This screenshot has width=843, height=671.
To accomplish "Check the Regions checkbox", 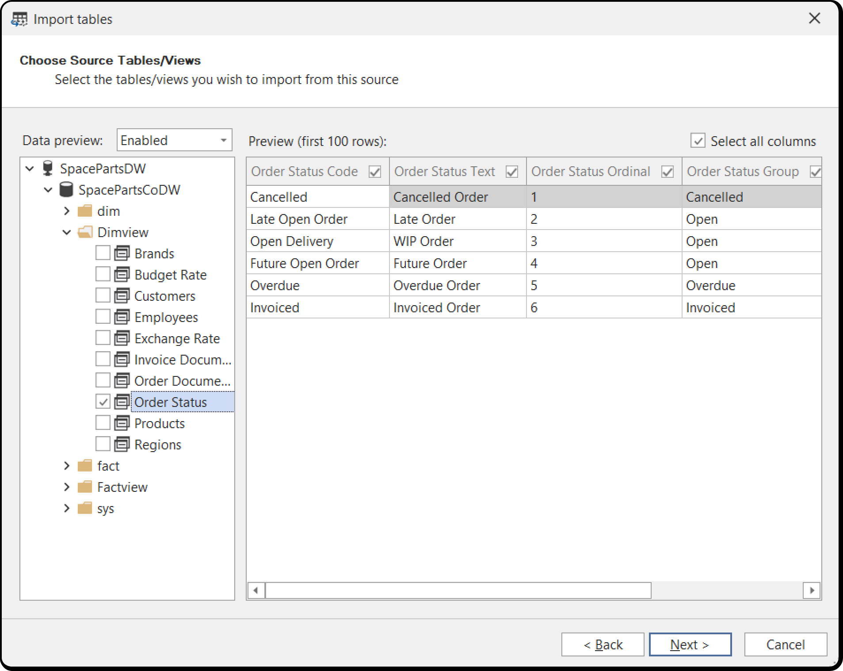I will pos(103,444).
